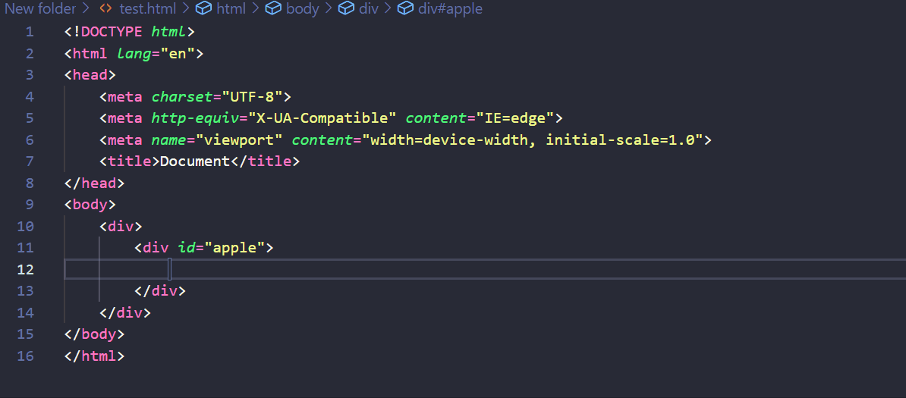Viewport: 906px width, 398px height.
Task: Click the "en" string on line 2
Action: click(x=178, y=54)
